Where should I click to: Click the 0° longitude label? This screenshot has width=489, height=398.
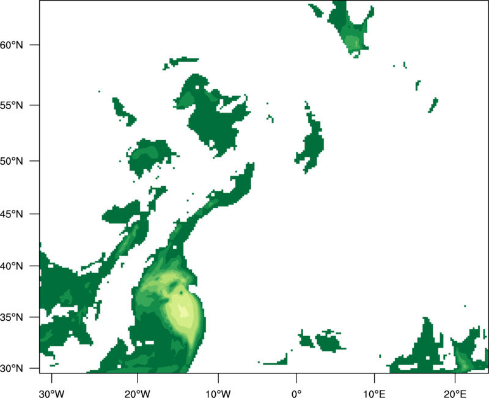296,394
